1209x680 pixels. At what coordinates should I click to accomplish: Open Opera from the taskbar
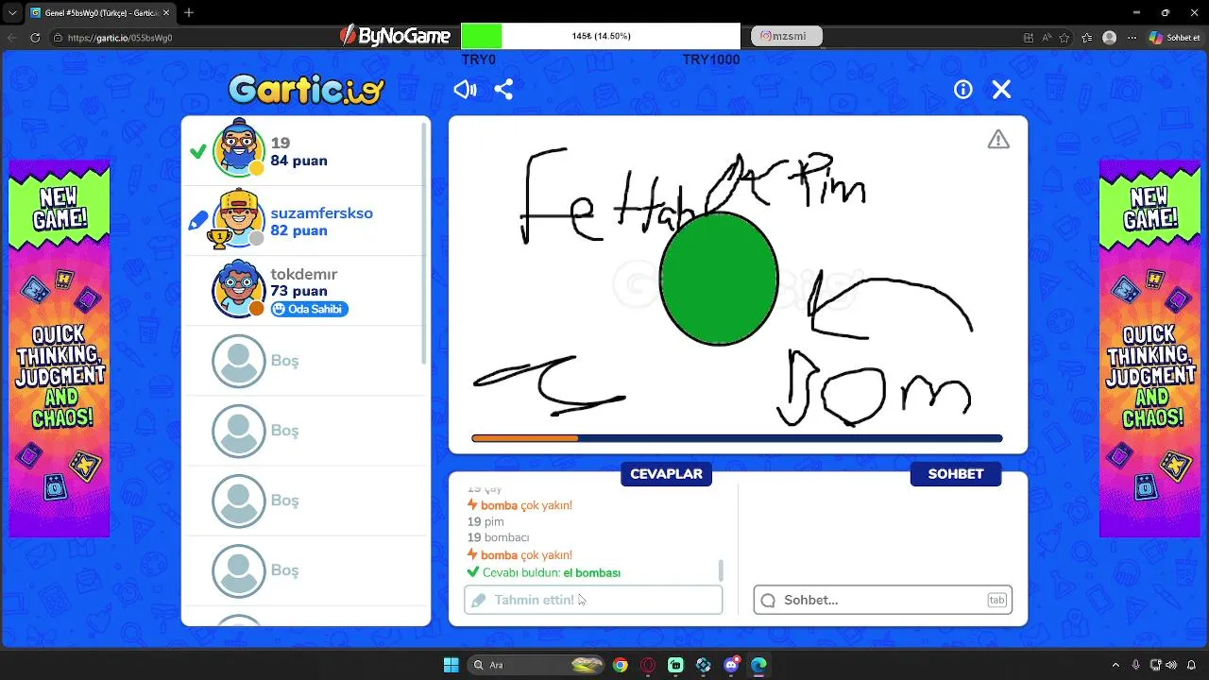point(648,665)
